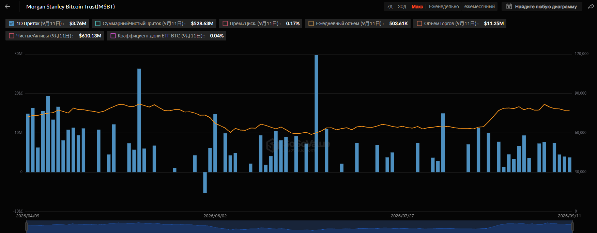Open the share arrow icon
This screenshot has width=597, height=233.
click(x=591, y=6)
